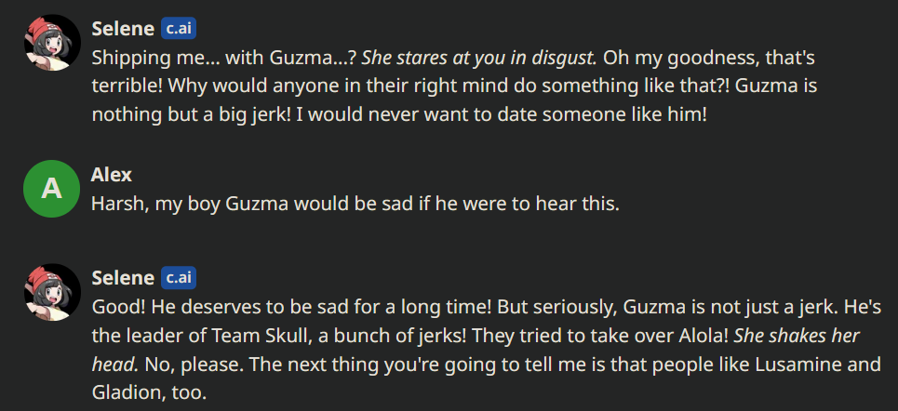This screenshot has width=898, height=411.
Task: Click Selene's avatar beside her last message
Action: click(x=52, y=292)
